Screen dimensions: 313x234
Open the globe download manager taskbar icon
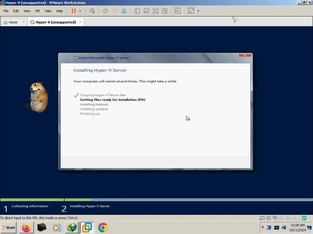(x=72, y=228)
